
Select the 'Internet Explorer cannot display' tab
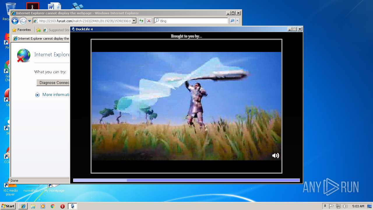[x=41, y=38]
